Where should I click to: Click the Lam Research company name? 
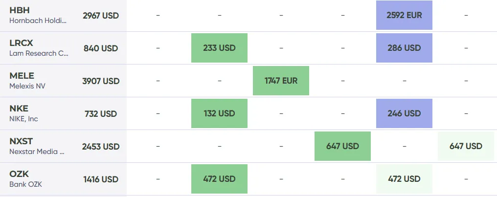click(x=39, y=53)
